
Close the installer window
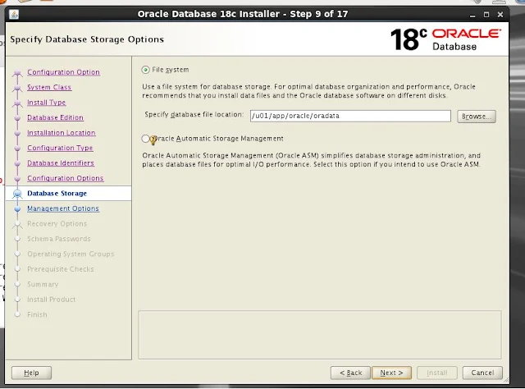500,15
